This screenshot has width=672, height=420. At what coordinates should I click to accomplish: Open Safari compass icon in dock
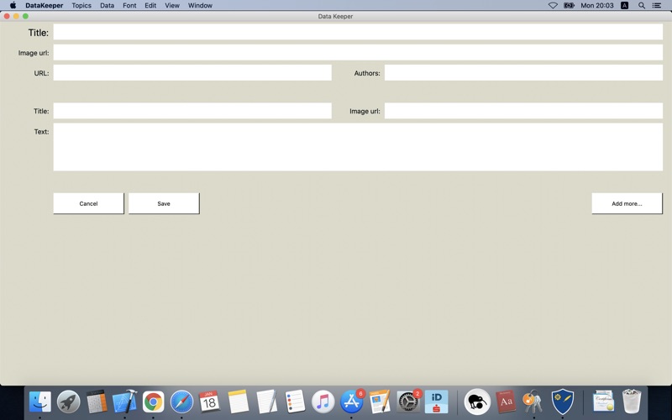coord(181,402)
